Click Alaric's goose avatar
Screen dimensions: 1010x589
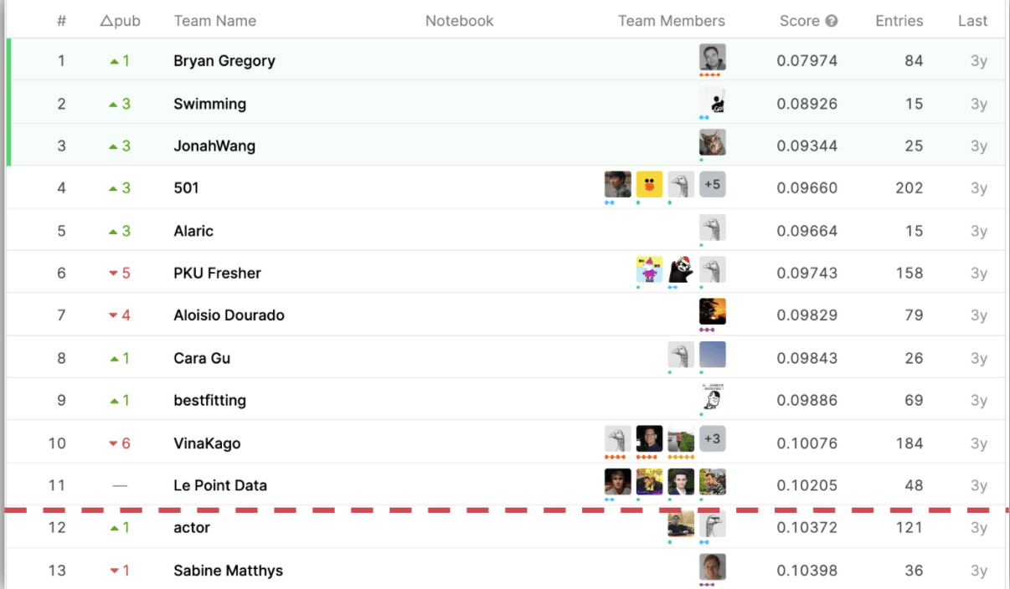click(x=712, y=228)
